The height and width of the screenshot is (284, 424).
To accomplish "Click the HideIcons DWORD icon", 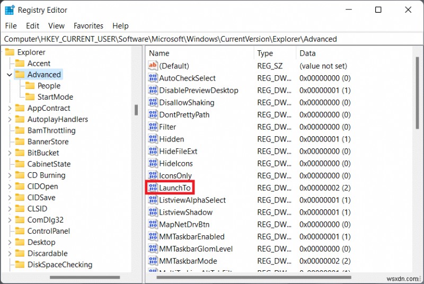I will click(x=153, y=163).
